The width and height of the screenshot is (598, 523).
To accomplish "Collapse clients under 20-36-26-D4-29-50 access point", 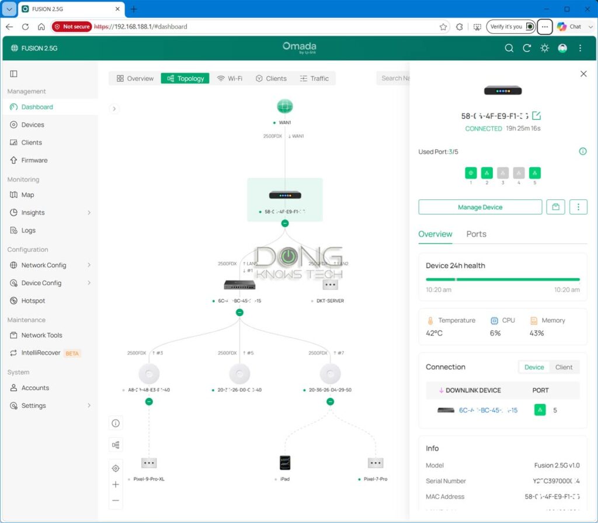I will 331,401.
